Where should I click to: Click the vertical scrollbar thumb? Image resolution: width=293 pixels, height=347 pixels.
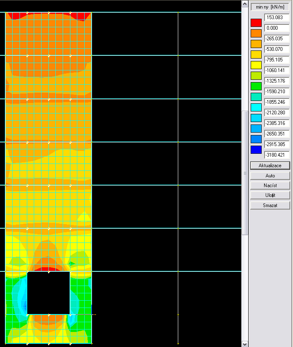click(x=245, y=173)
